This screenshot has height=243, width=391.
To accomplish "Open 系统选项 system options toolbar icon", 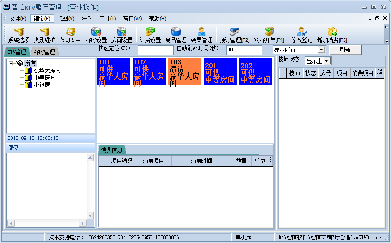I will tap(19, 34).
